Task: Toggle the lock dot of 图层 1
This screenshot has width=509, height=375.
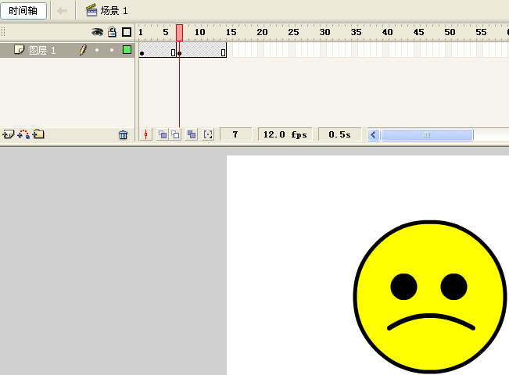Action: pos(112,50)
